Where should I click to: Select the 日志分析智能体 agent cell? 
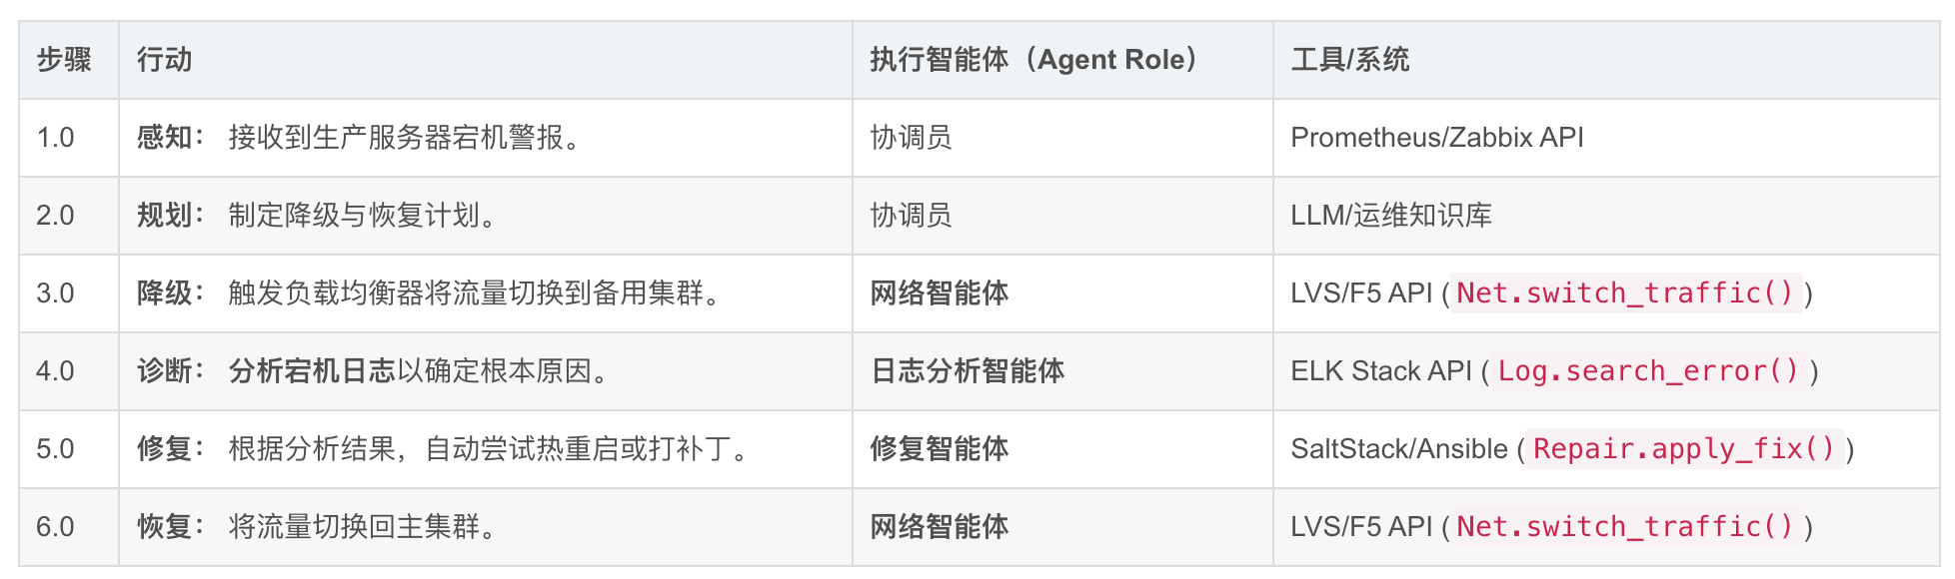(x=967, y=371)
